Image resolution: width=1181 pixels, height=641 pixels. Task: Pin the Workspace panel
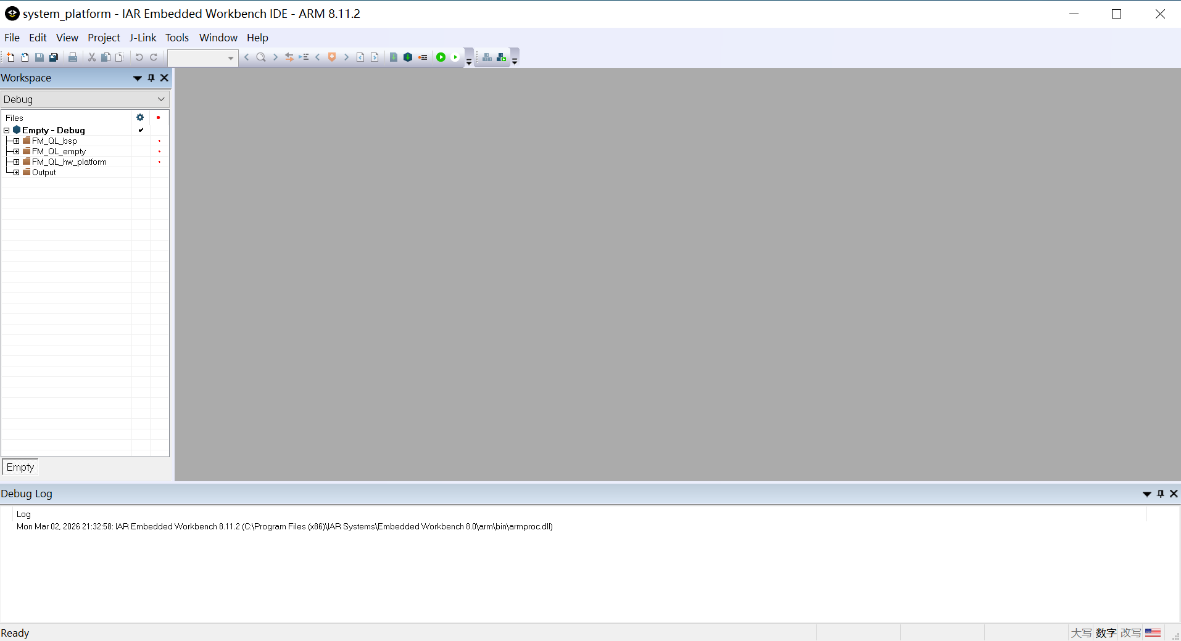pos(151,78)
